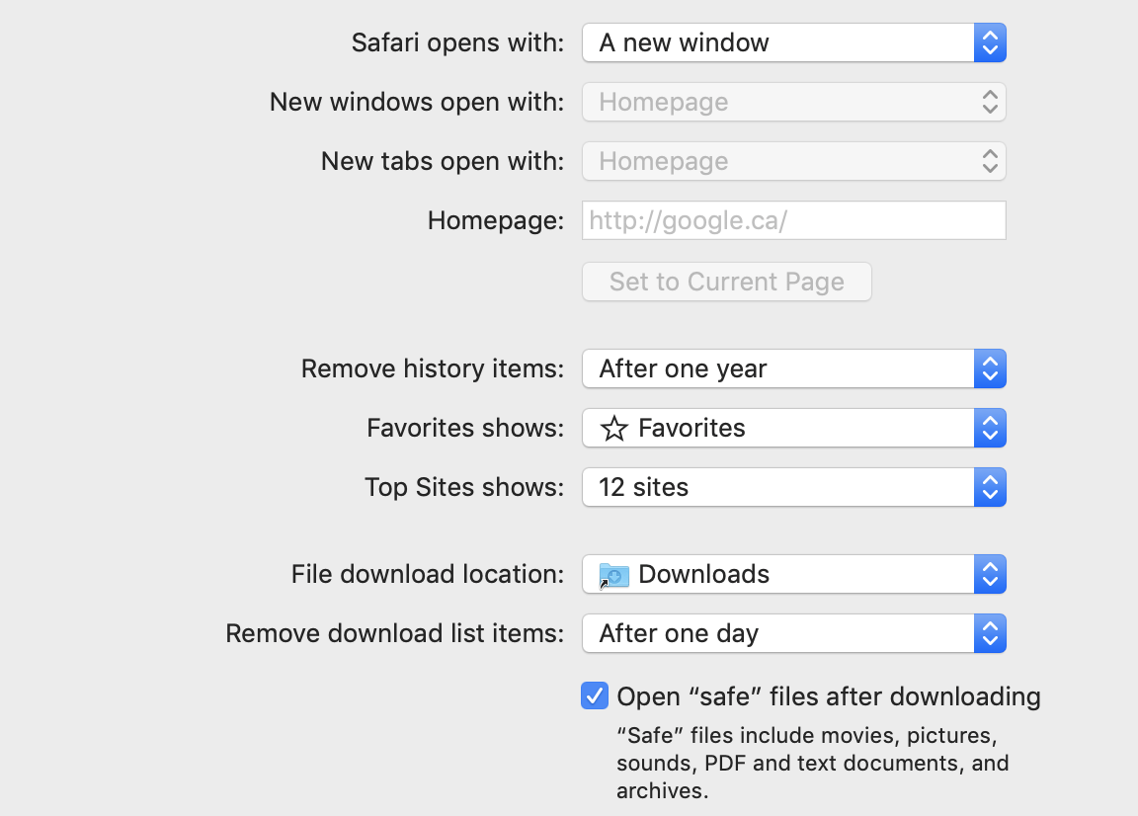Click blue arrows beside A new window
This screenshot has width=1138, height=816.
(x=990, y=42)
